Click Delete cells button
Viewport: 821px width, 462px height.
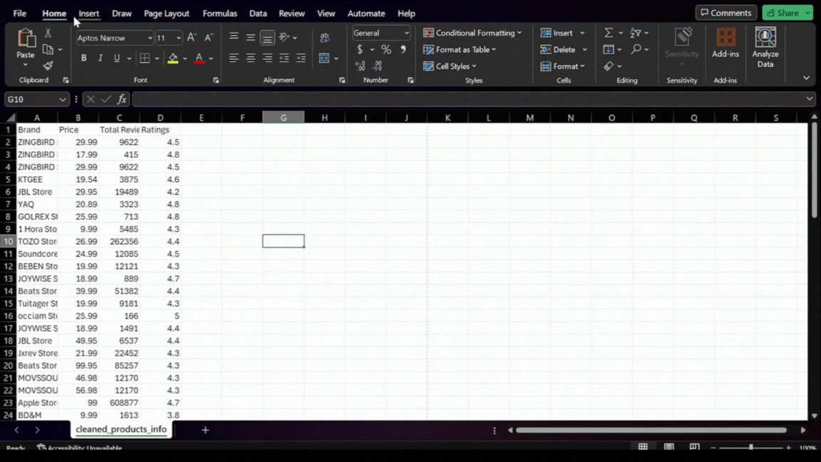coord(564,49)
